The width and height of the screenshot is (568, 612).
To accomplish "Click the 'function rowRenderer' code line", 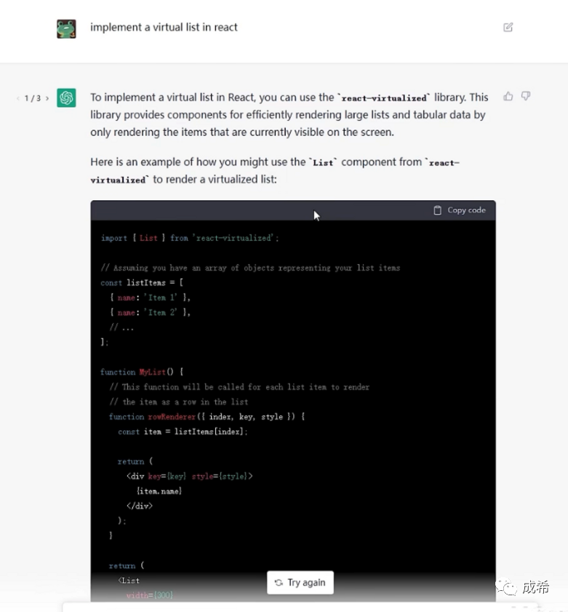I will coord(207,417).
